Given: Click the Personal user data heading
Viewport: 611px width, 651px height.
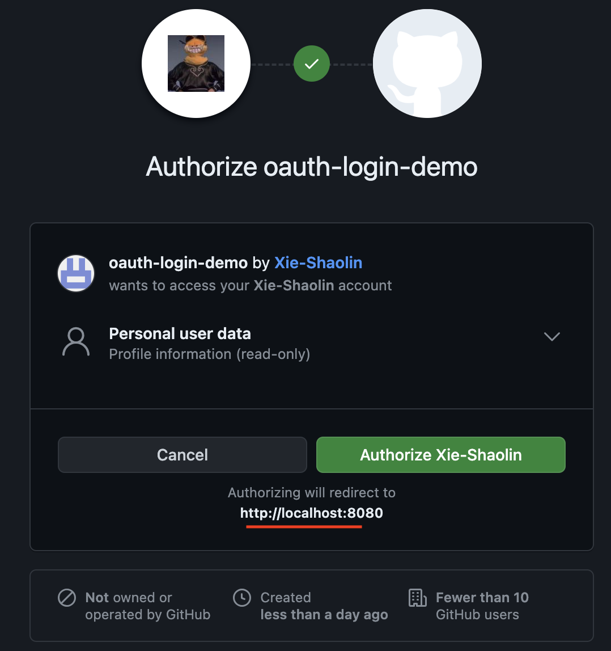Looking at the screenshot, I should [x=180, y=334].
